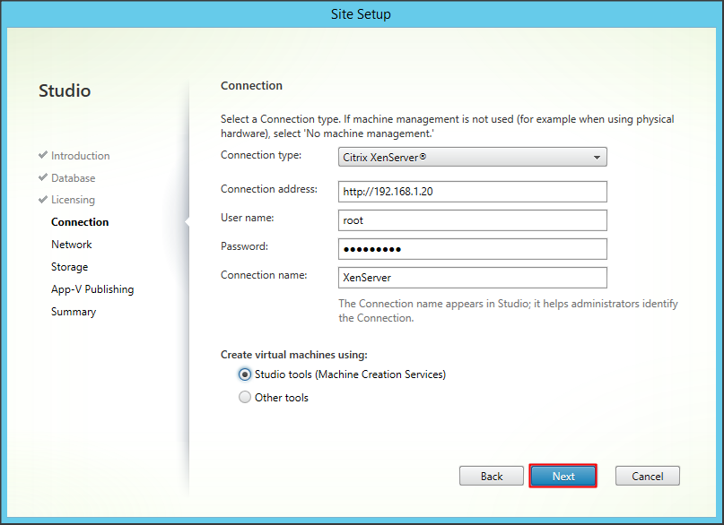724x525 pixels.
Task: Click into the User name field
Action: [473, 220]
